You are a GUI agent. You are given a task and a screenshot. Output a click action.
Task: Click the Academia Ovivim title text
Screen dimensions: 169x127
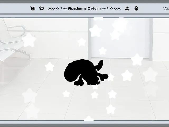pyautogui.click(x=84, y=8)
